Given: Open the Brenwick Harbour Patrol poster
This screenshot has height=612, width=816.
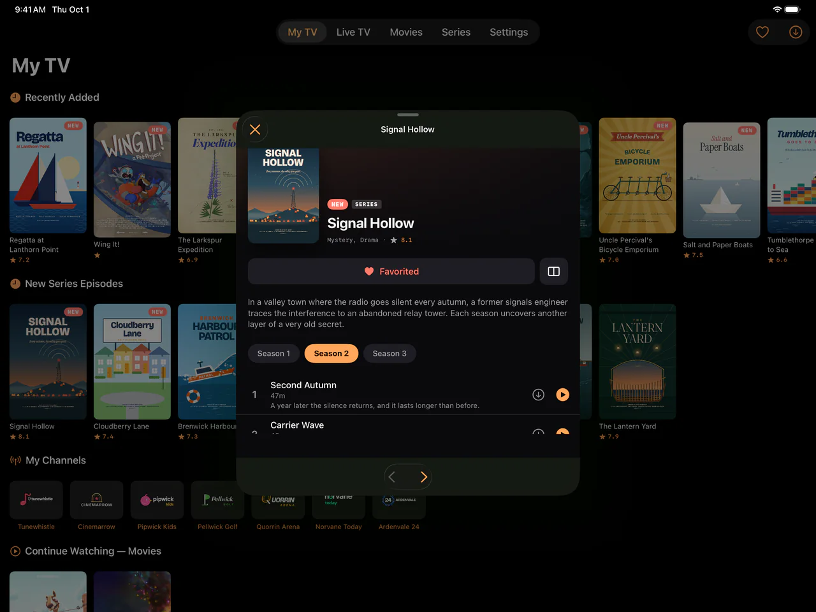Looking at the screenshot, I should [207, 361].
